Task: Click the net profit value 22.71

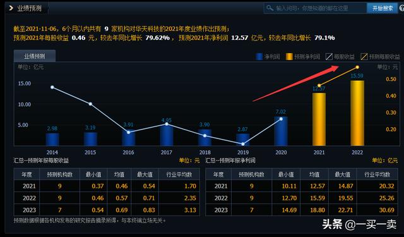Action: click(x=345, y=210)
